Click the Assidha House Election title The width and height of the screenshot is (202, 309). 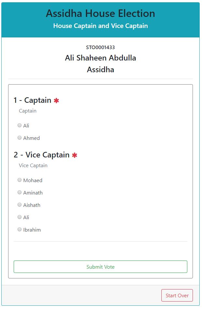(101, 14)
